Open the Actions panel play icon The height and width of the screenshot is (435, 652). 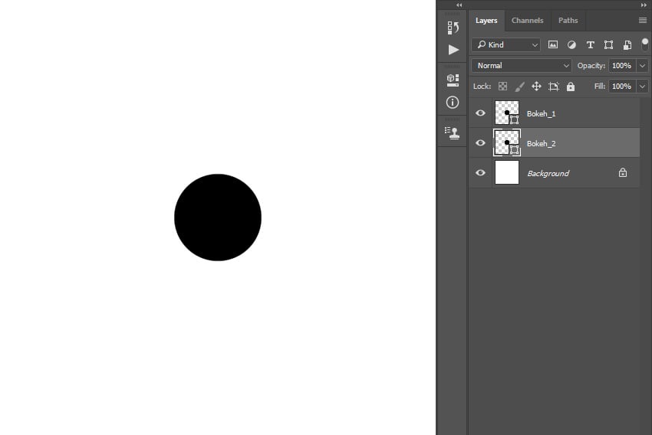[453, 50]
